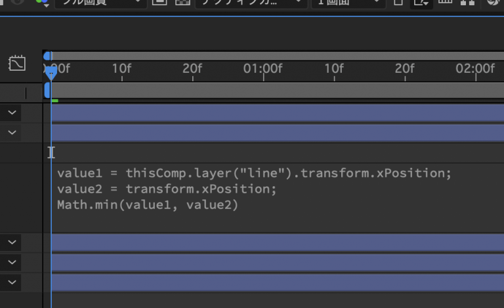The image size is (504, 308).
Task: Toggle the transparency grid icon
Action: 184,3
